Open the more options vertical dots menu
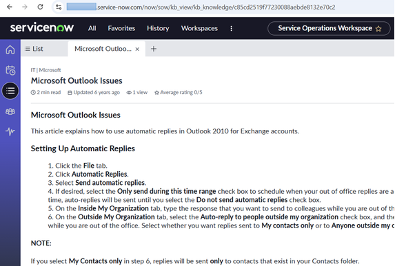This screenshot has width=395, height=266. 231,28
